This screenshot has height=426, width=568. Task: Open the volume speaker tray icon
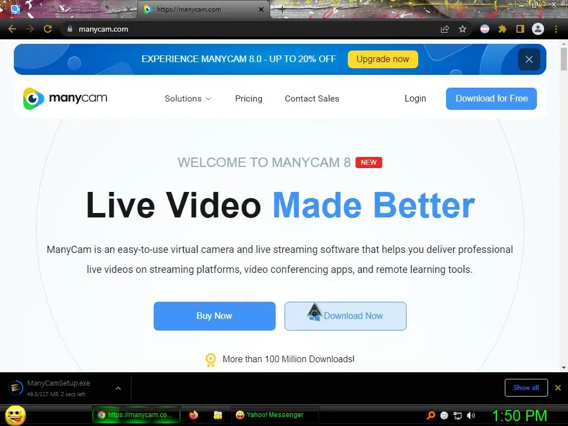[471, 415]
